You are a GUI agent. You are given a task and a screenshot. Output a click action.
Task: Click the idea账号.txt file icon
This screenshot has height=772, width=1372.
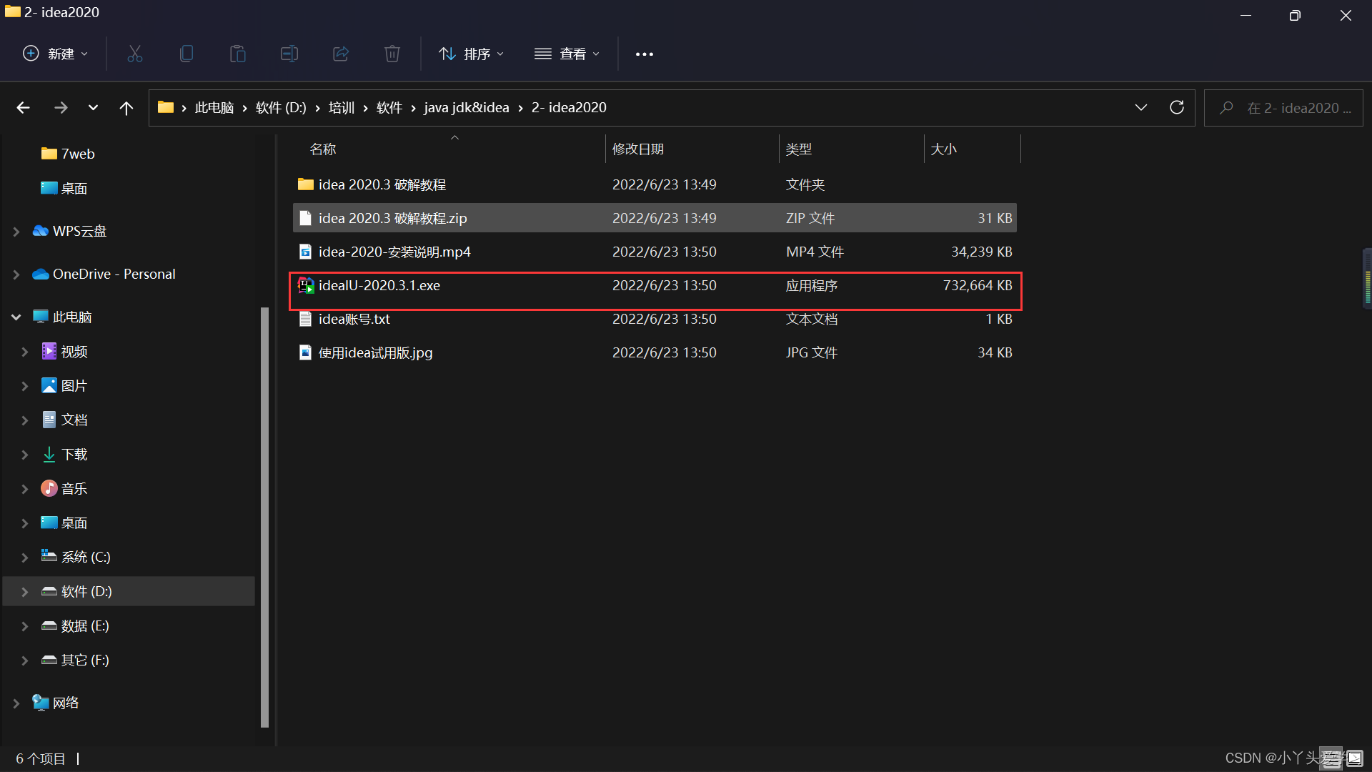click(x=305, y=319)
